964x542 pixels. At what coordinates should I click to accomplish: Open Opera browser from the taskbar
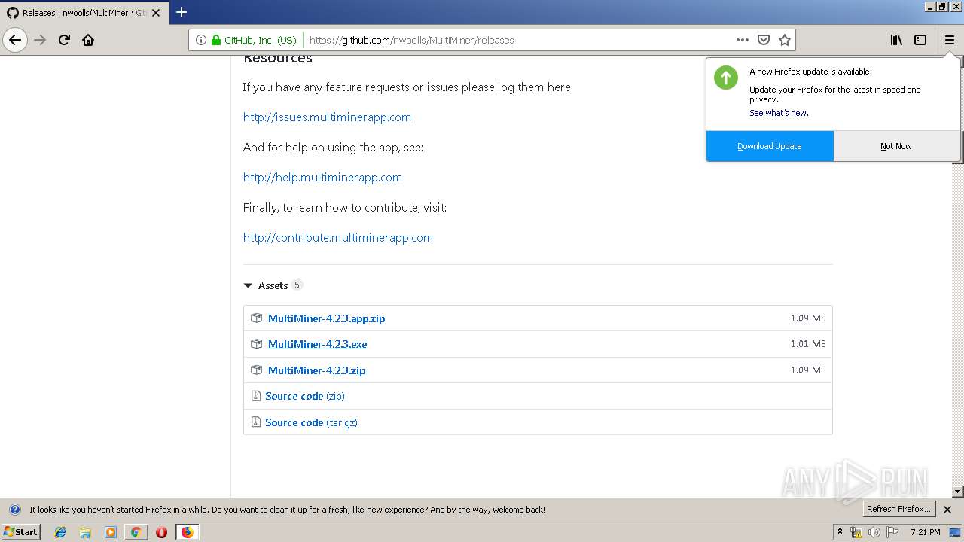(161, 532)
